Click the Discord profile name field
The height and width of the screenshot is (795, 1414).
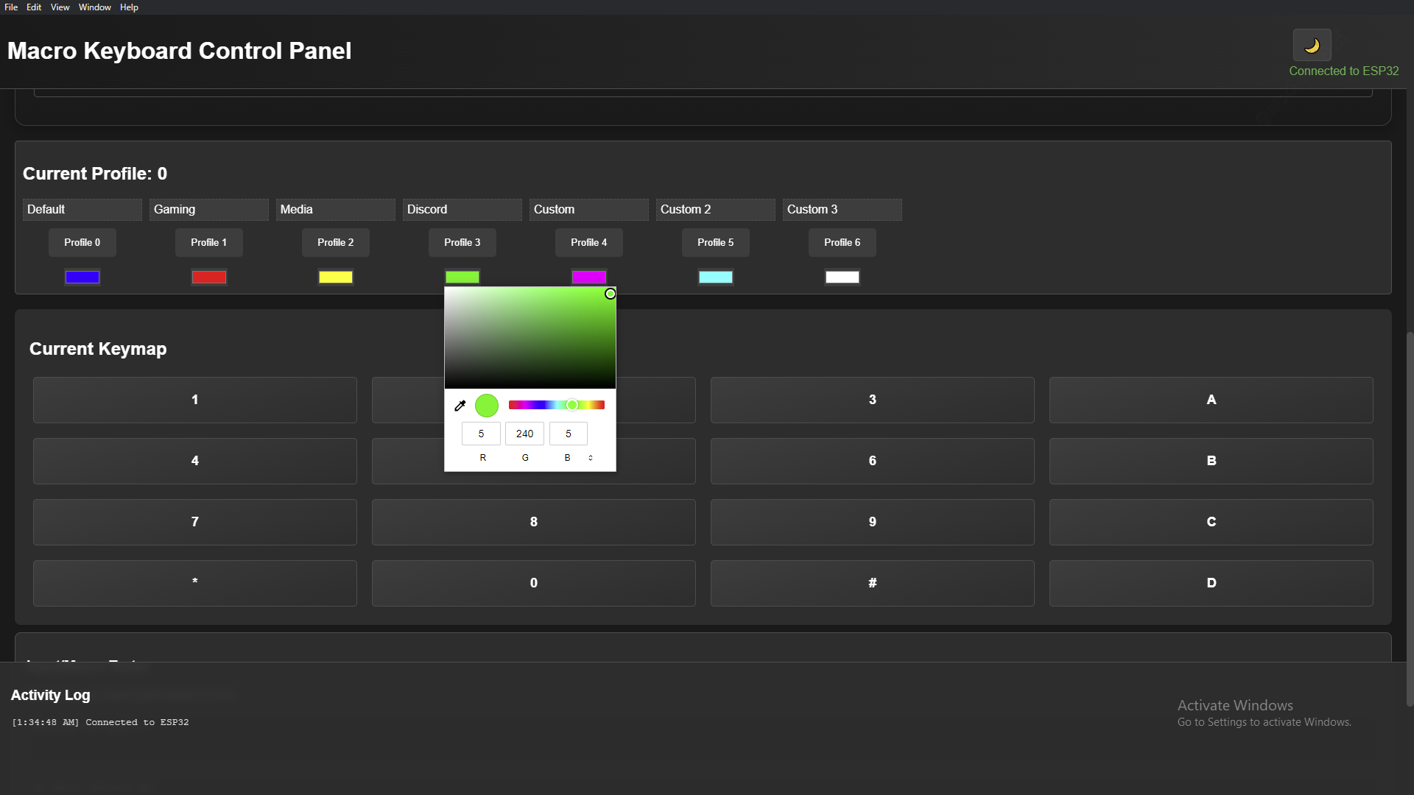point(462,209)
